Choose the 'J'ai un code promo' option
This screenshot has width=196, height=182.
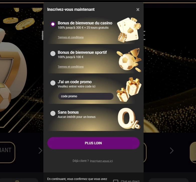pyautogui.click(x=53, y=83)
